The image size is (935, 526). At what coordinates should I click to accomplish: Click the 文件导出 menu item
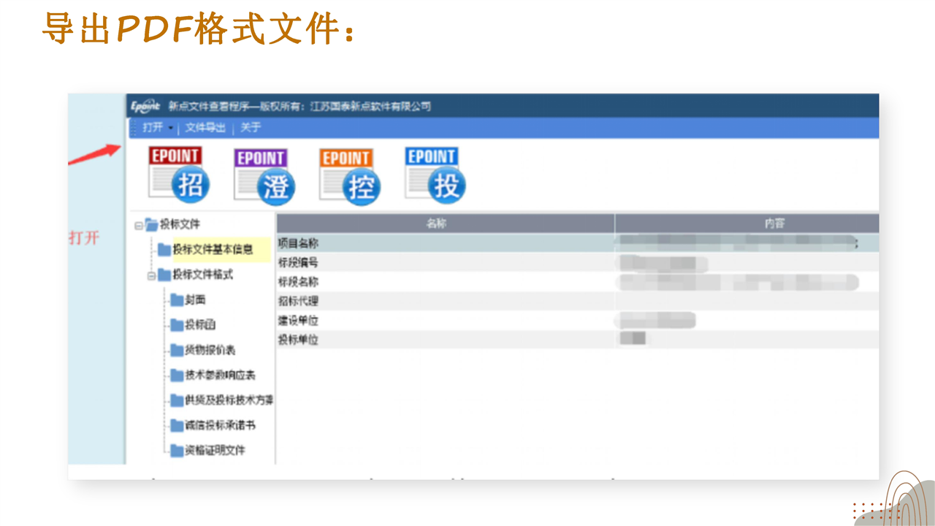point(205,128)
